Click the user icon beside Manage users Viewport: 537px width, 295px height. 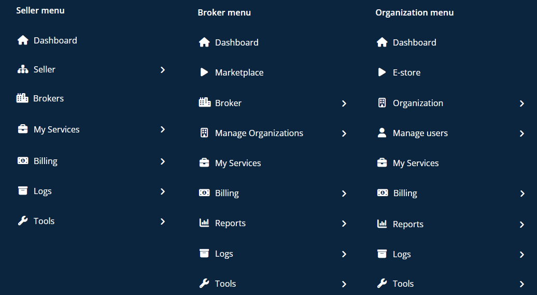click(x=382, y=132)
